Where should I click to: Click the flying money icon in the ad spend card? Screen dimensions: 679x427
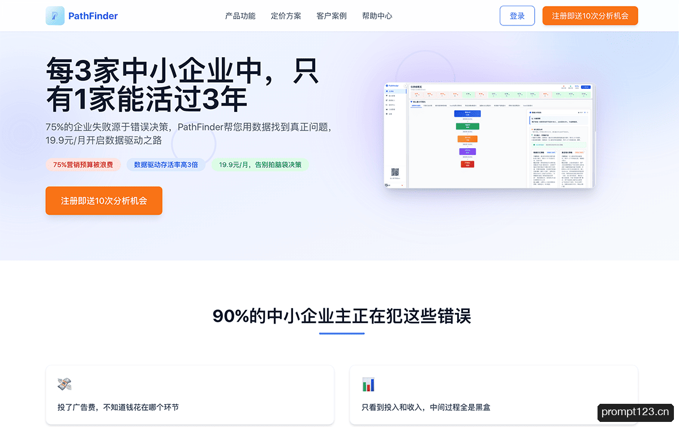65,385
